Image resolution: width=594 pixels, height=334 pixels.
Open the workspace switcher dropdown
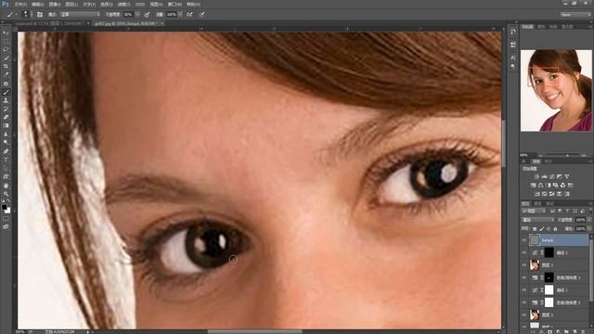575,15
